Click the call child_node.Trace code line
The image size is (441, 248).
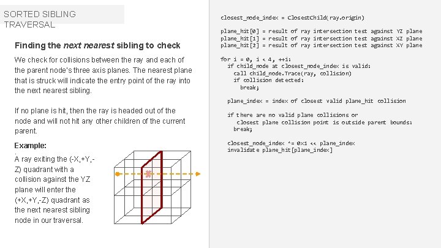(293, 73)
